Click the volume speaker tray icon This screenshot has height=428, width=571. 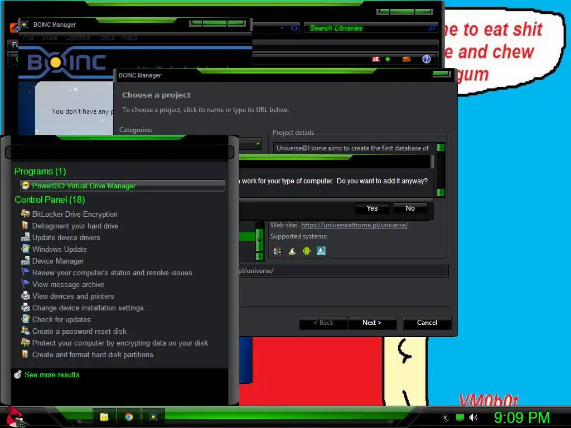[x=473, y=417]
